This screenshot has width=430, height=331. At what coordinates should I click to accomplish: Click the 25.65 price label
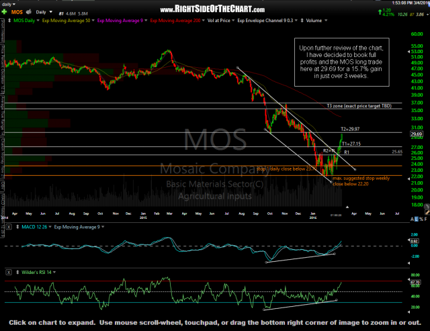point(397,152)
